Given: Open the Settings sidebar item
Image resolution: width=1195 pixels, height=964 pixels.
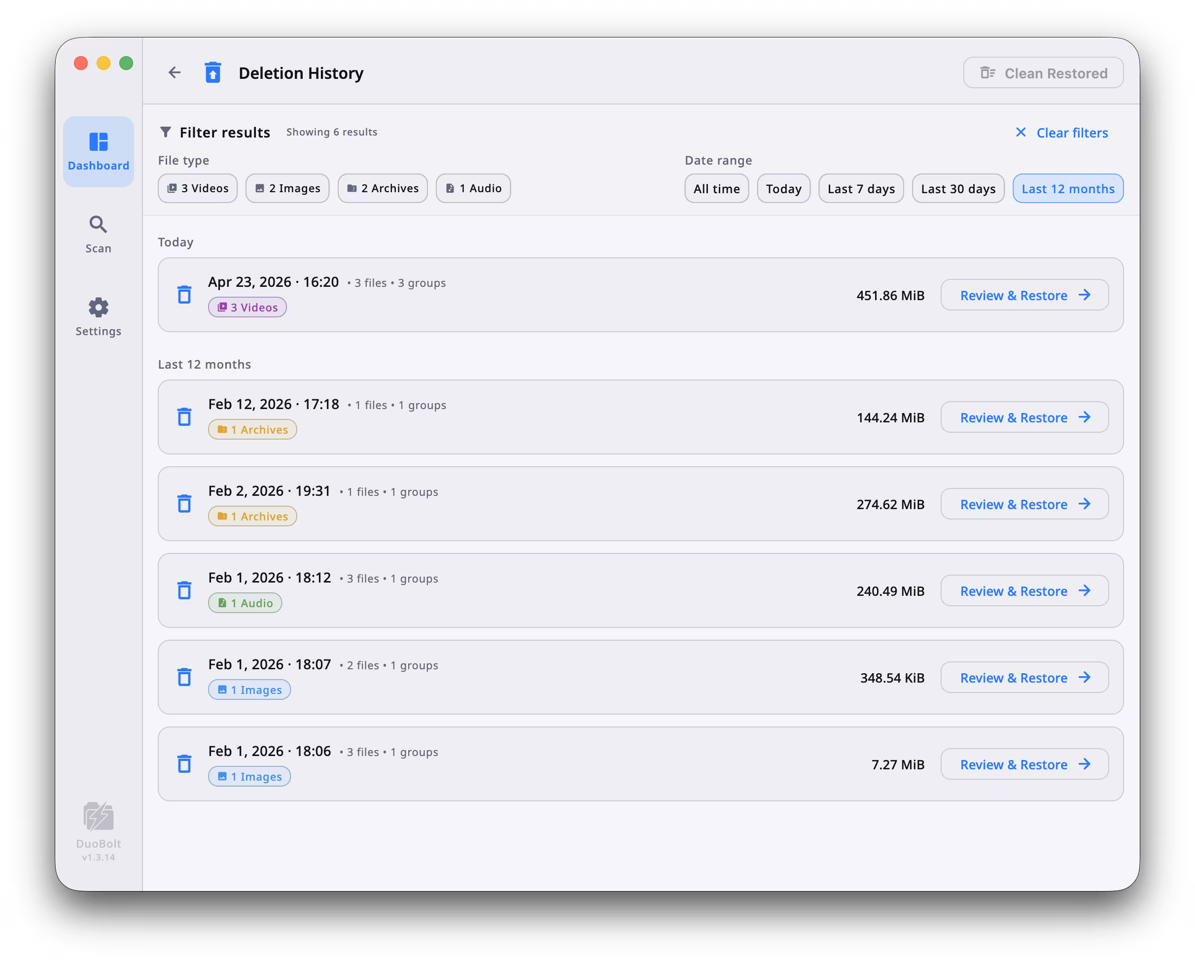Looking at the screenshot, I should click(x=98, y=317).
